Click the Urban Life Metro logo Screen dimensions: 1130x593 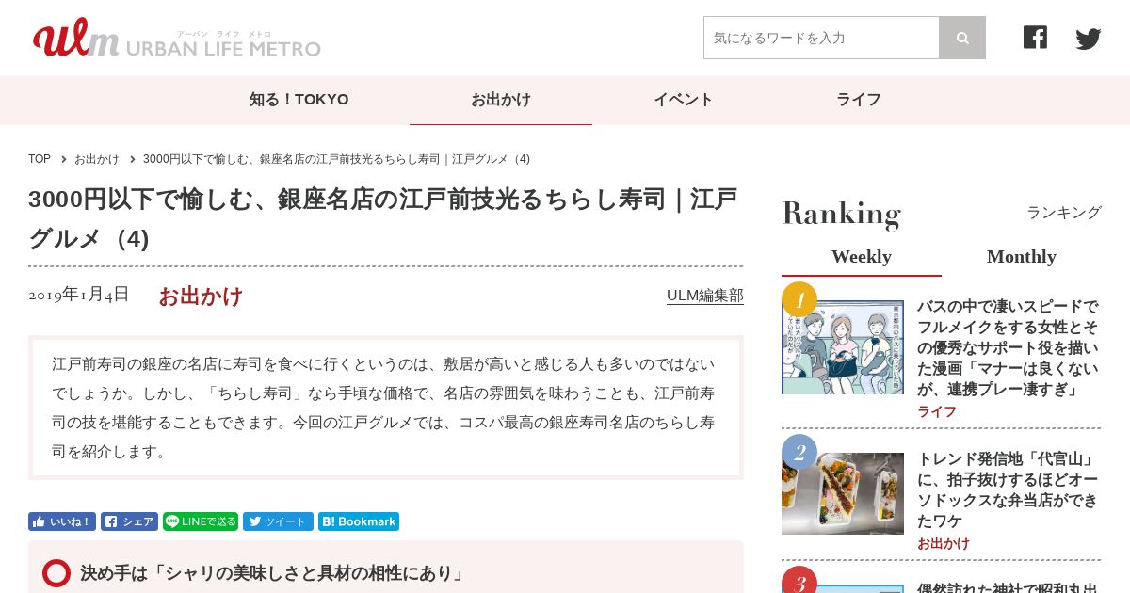[x=176, y=38]
